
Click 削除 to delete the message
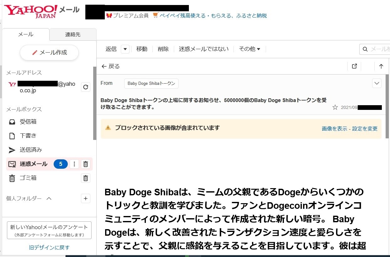163,49
